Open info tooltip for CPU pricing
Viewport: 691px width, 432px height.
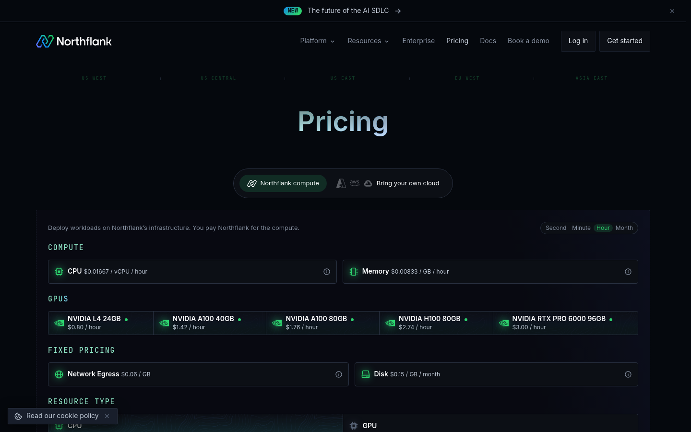coord(327,272)
